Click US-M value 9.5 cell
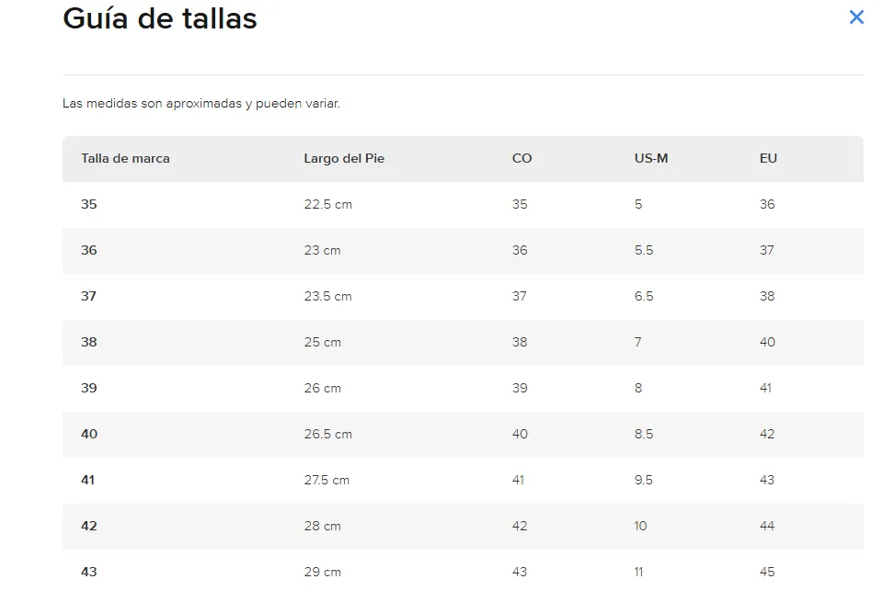Screen dimensions: 894x602 tap(644, 480)
